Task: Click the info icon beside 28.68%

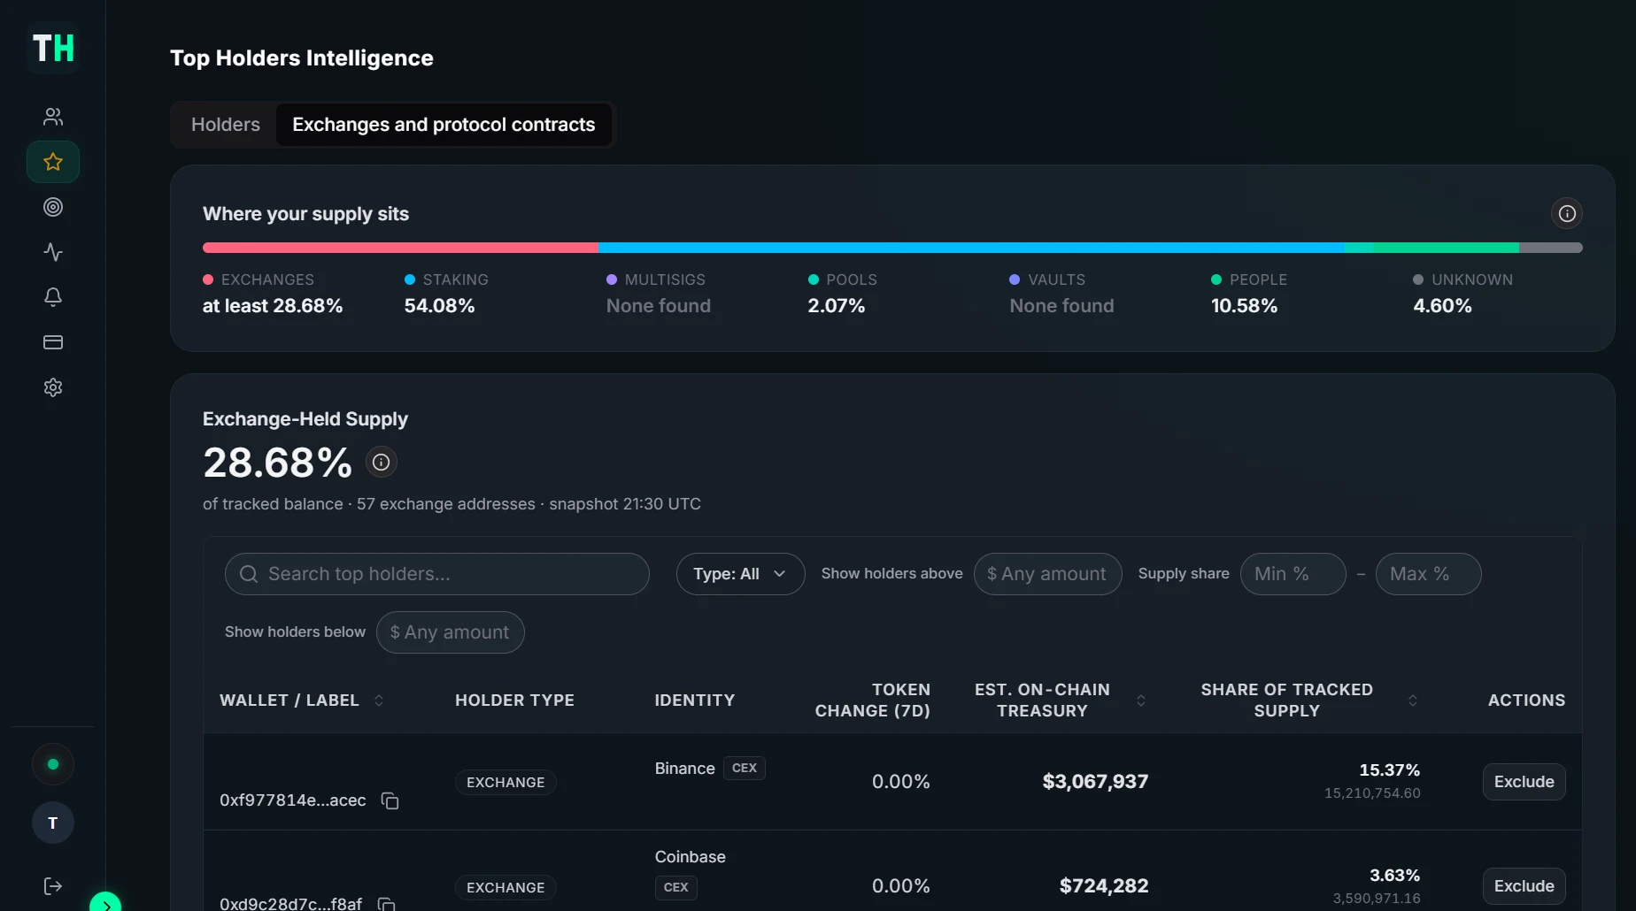Action: [x=381, y=462]
